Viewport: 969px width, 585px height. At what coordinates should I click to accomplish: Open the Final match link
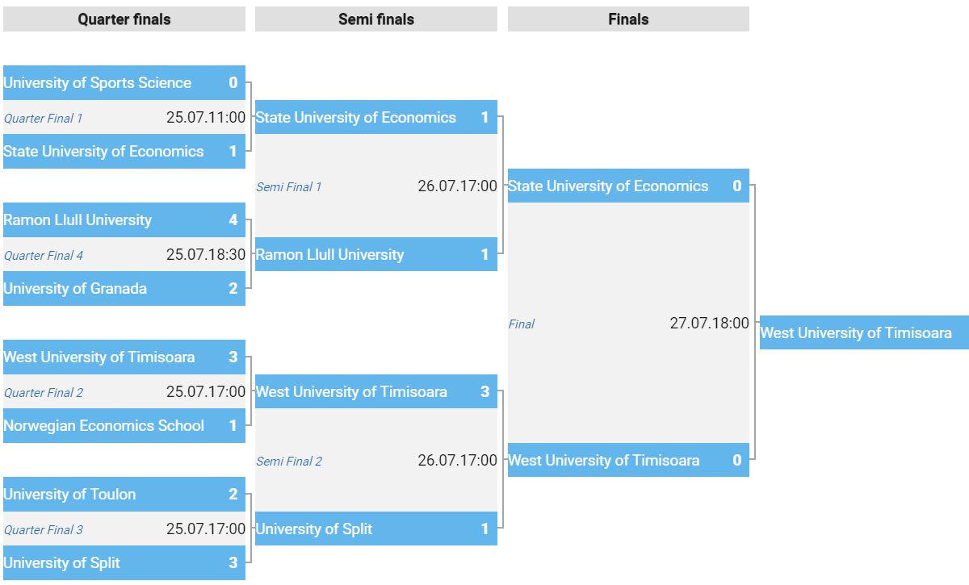coord(522,324)
